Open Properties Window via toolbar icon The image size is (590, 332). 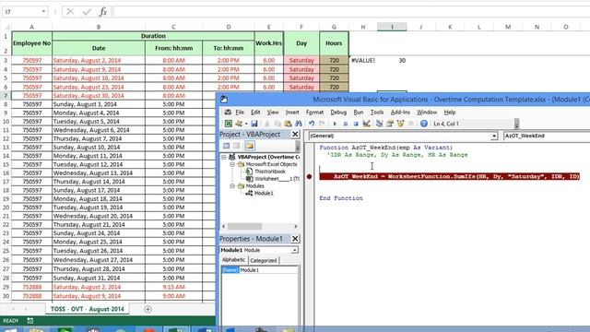coord(390,124)
